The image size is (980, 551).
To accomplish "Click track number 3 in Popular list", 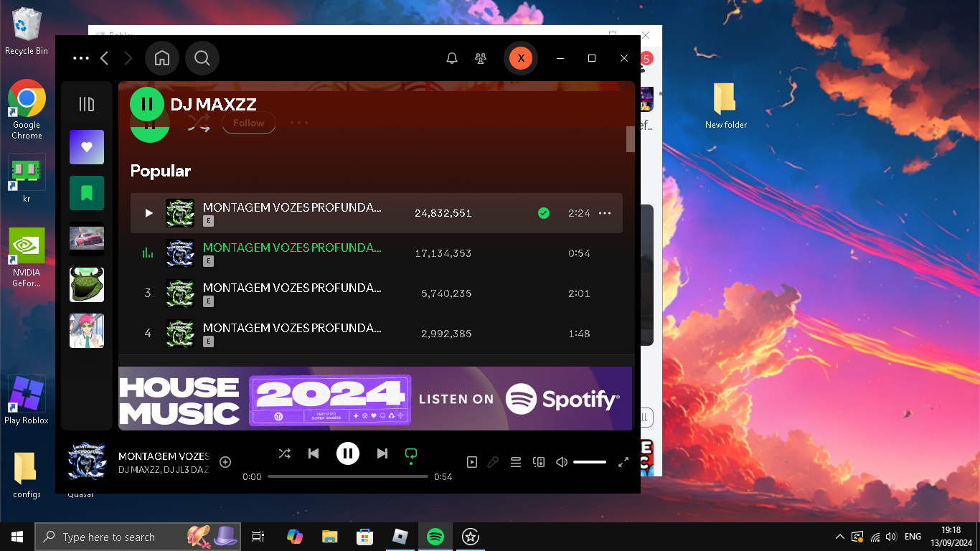I will click(148, 293).
